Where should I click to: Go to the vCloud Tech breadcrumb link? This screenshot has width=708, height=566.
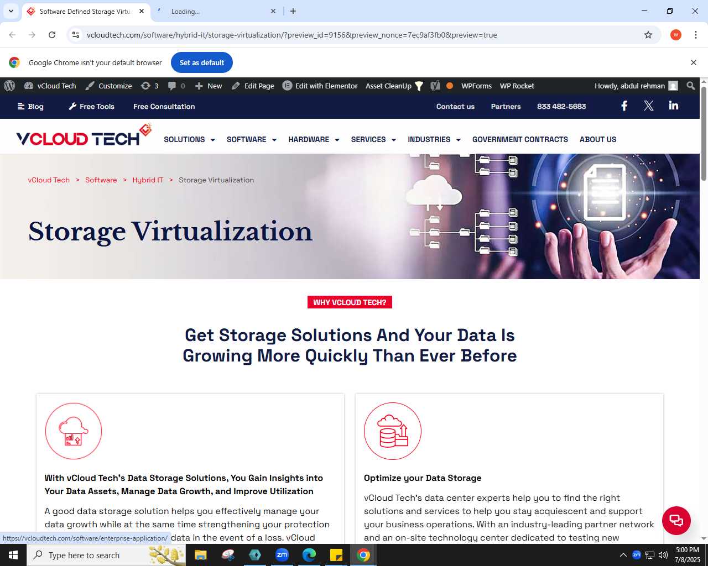(49, 180)
